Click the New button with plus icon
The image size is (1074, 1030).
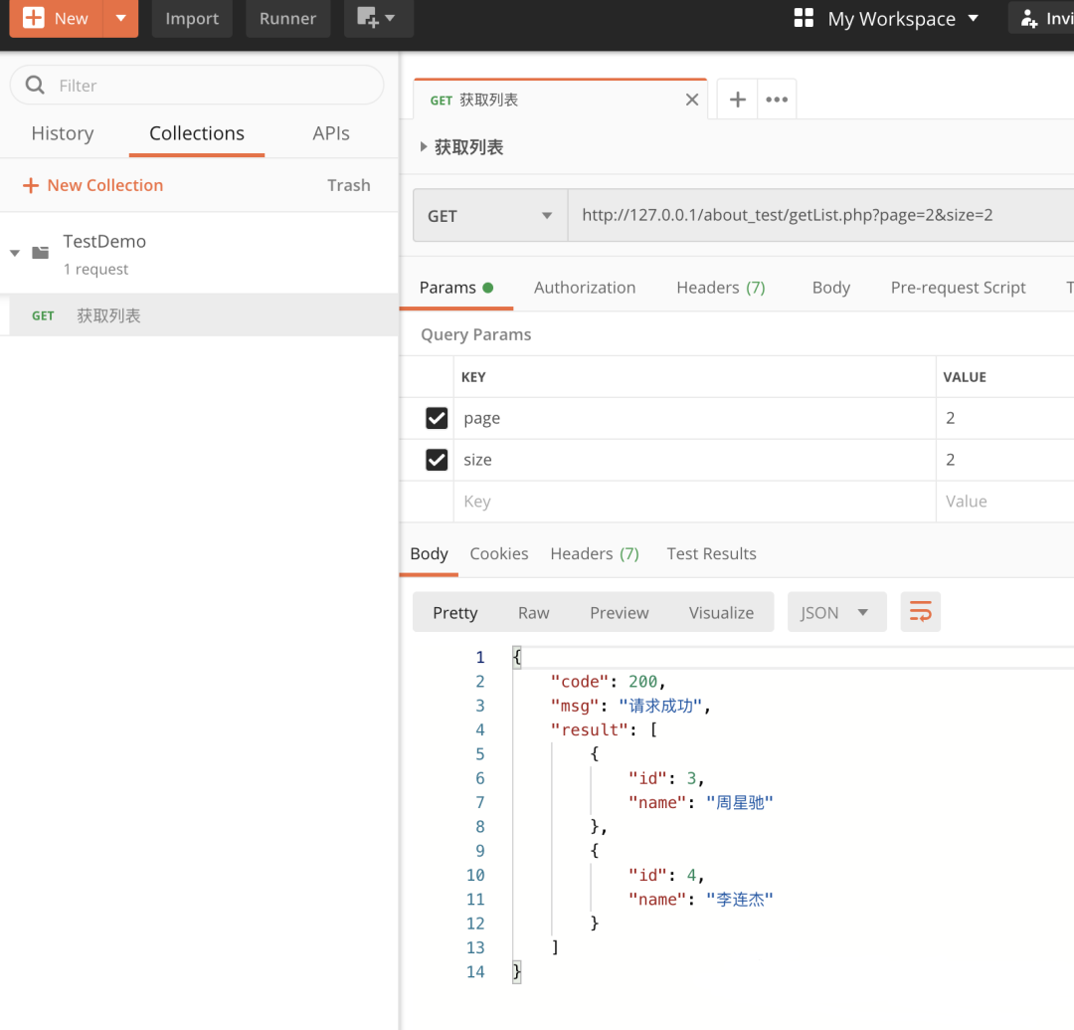click(x=56, y=18)
